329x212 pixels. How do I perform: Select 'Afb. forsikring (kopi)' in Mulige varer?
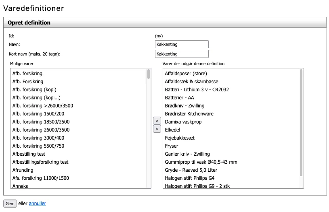coord(34,90)
